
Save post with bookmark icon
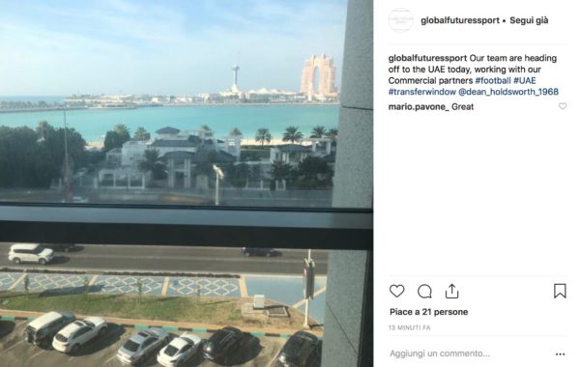(x=560, y=292)
